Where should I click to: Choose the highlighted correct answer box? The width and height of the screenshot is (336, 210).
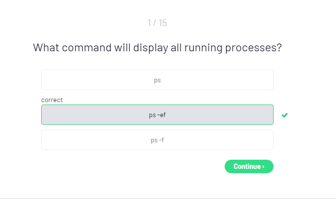(157, 115)
